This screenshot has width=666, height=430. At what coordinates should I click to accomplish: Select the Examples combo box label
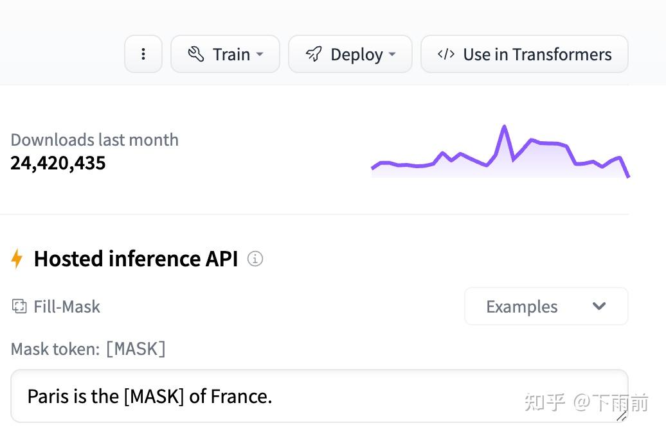pyautogui.click(x=521, y=307)
